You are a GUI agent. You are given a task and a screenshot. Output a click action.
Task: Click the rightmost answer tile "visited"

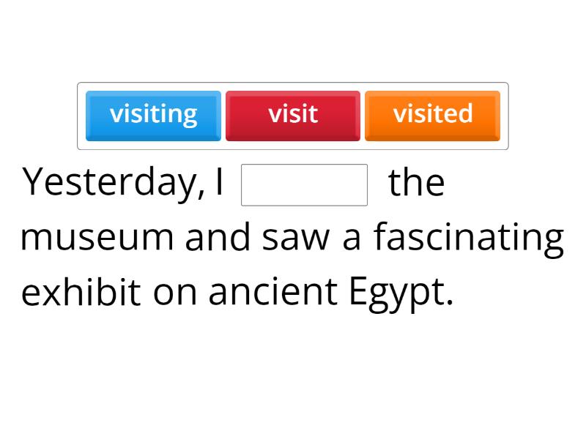coord(432,115)
